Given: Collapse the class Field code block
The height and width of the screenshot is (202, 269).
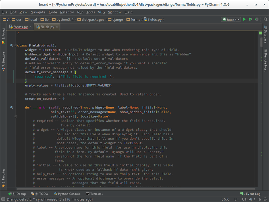Looking at the screenshot, I should 16,45.
